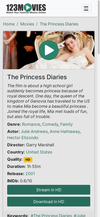The width and height of the screenshot is (100, 217).
Task: Click the yellow HD quality badge
Action: (x=28, y=160)
